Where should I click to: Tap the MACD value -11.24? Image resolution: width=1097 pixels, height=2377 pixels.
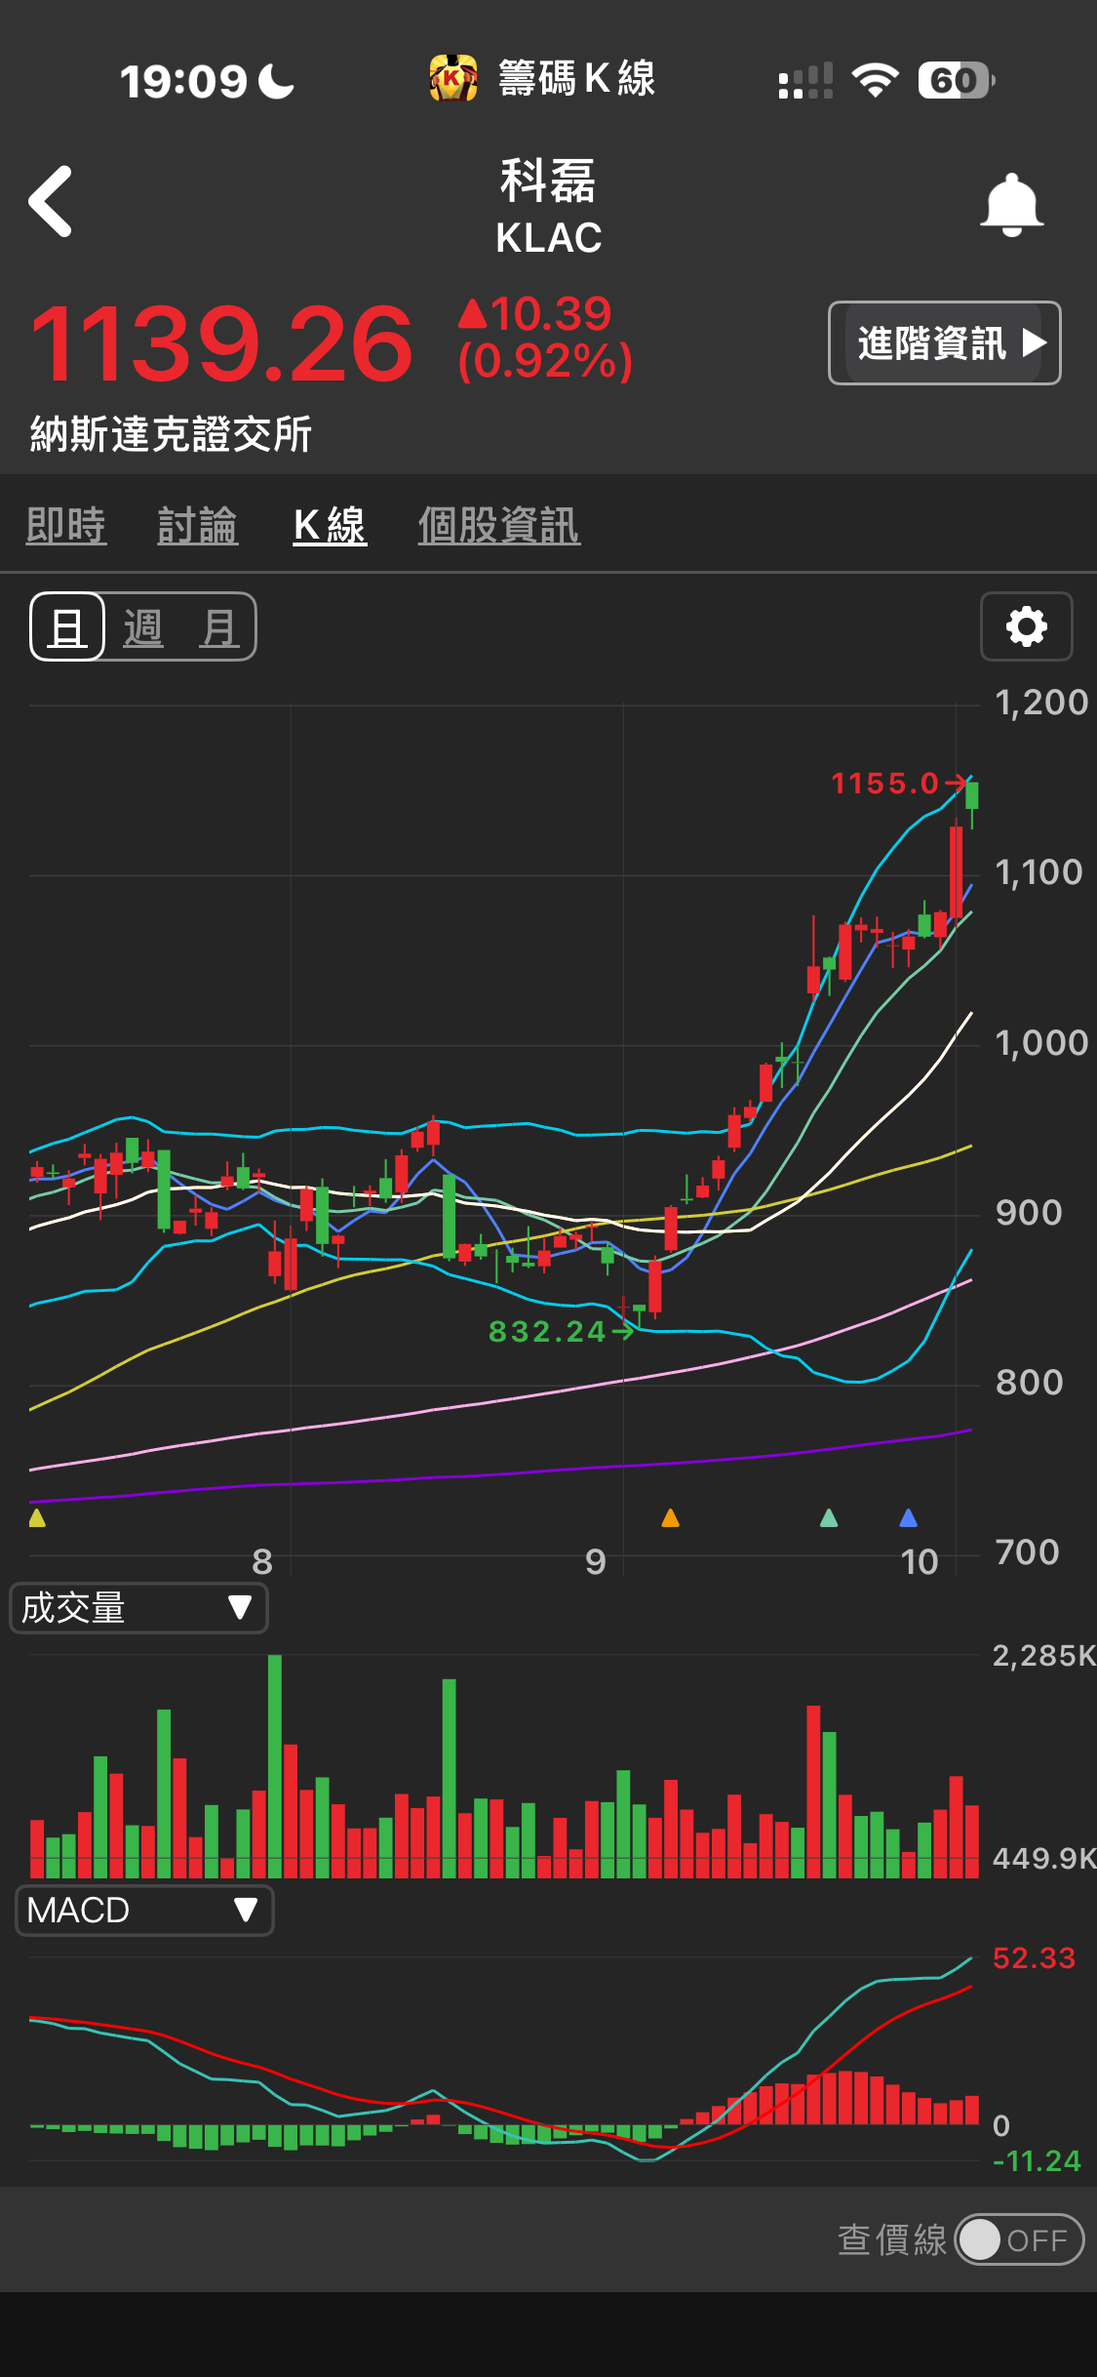pyautogui.click(x=1037, y=2161)
